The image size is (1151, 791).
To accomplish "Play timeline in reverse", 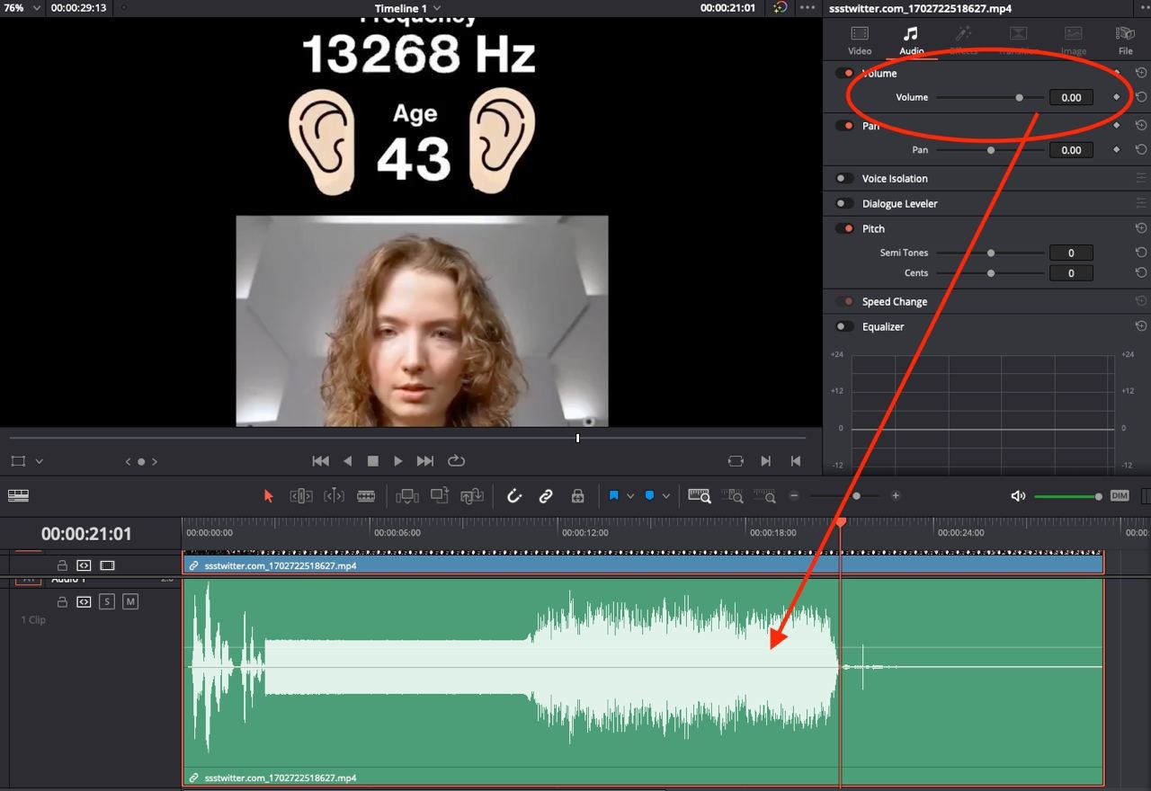I will (x=347, y=461).
